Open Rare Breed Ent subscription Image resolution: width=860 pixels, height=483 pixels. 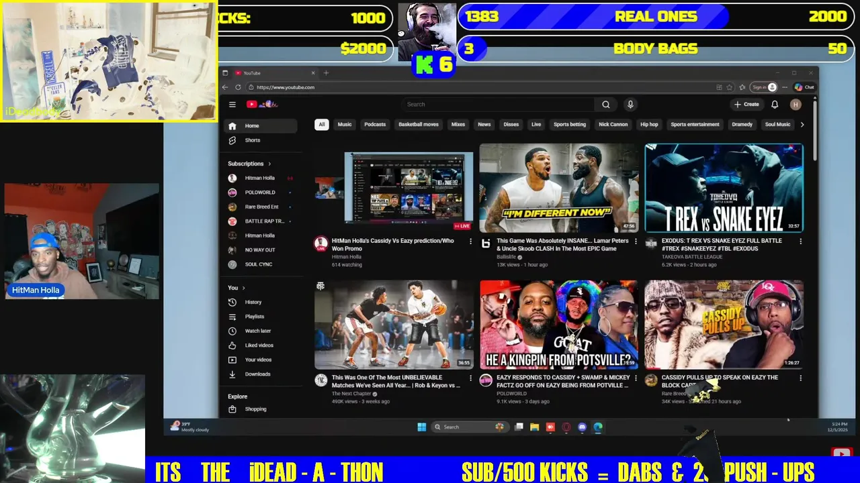click(x=261, y=207)
